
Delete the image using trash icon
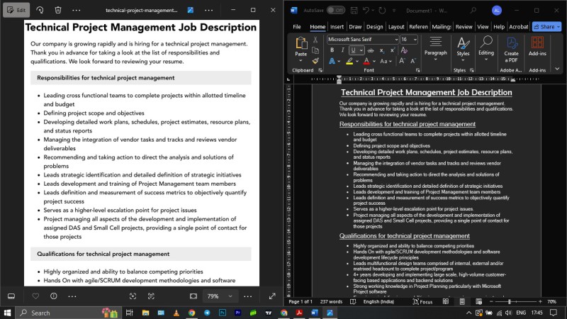coord(58,11)
